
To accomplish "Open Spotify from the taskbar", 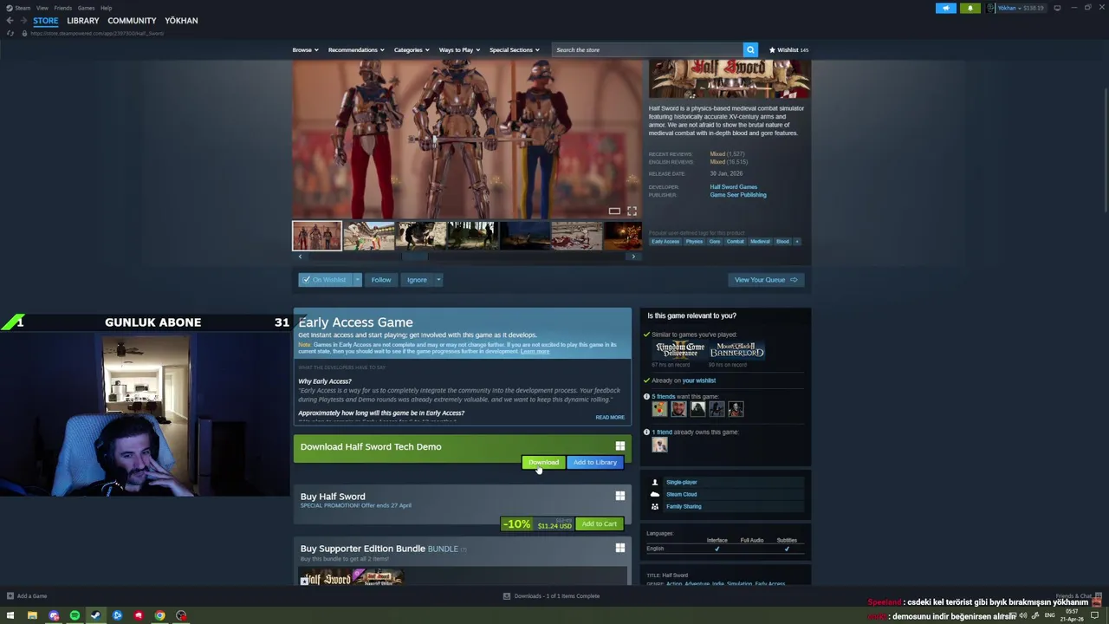I will (x=75, y=615).
